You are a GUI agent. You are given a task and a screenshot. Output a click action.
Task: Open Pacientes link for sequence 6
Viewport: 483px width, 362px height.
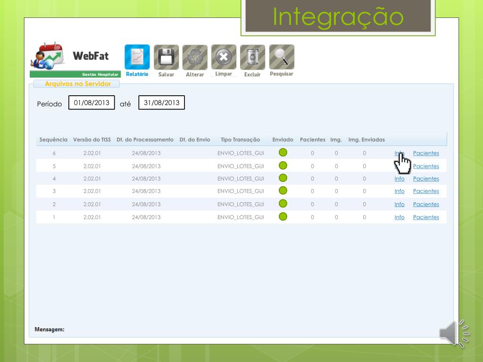coord(426,153)
